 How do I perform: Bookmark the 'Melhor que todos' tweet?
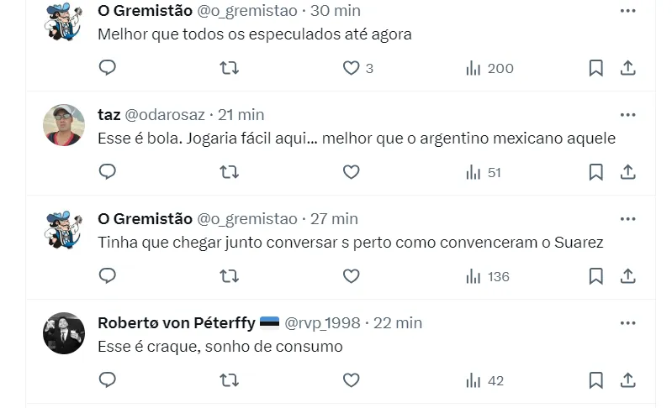(x=595, y=68)
